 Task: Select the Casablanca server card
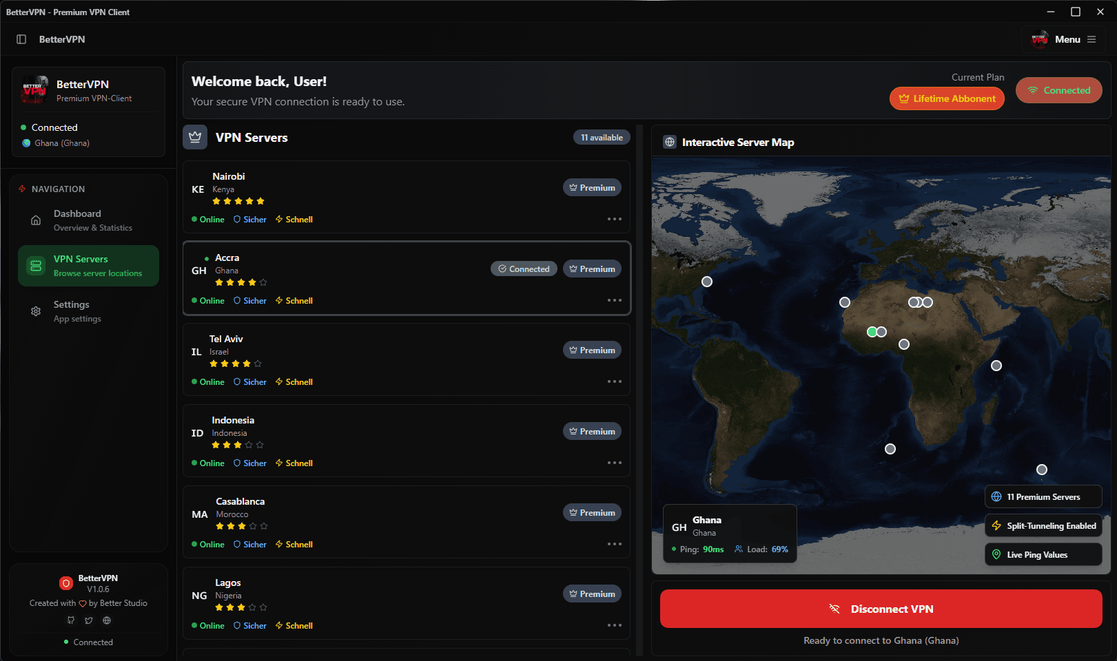coord(407,522)
